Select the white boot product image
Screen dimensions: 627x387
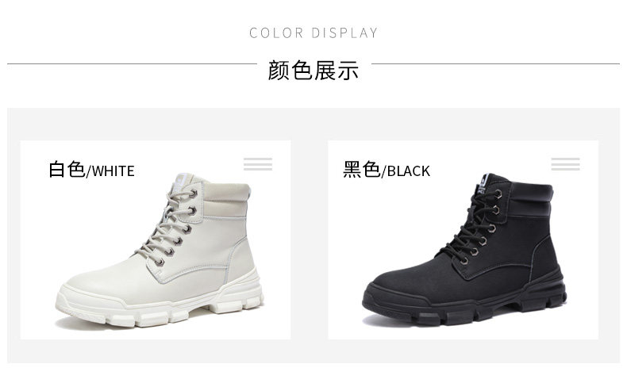point(160,251)
